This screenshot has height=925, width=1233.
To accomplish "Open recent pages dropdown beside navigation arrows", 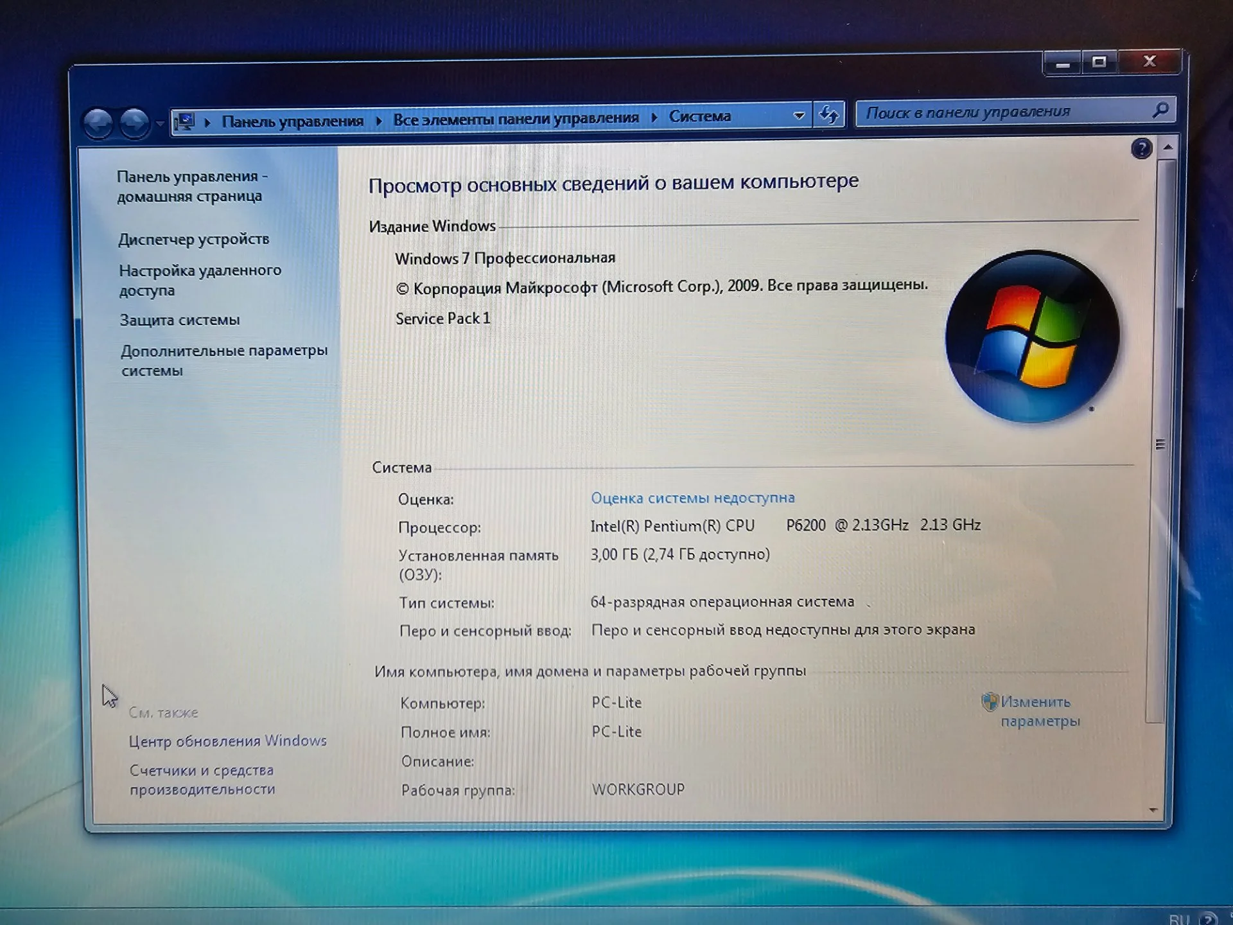I will pyautogui.click(x=160, y=122).
